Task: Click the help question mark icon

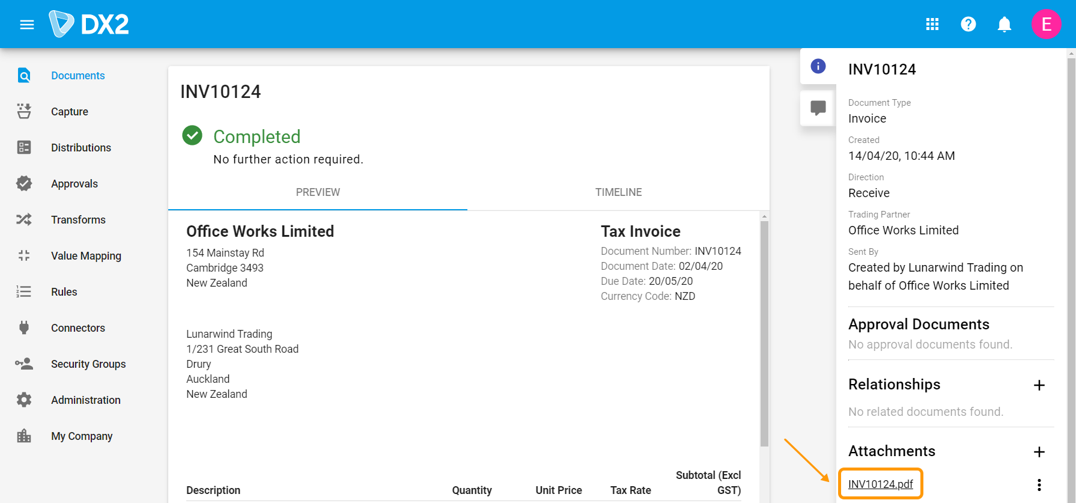Action: [968, 24]
